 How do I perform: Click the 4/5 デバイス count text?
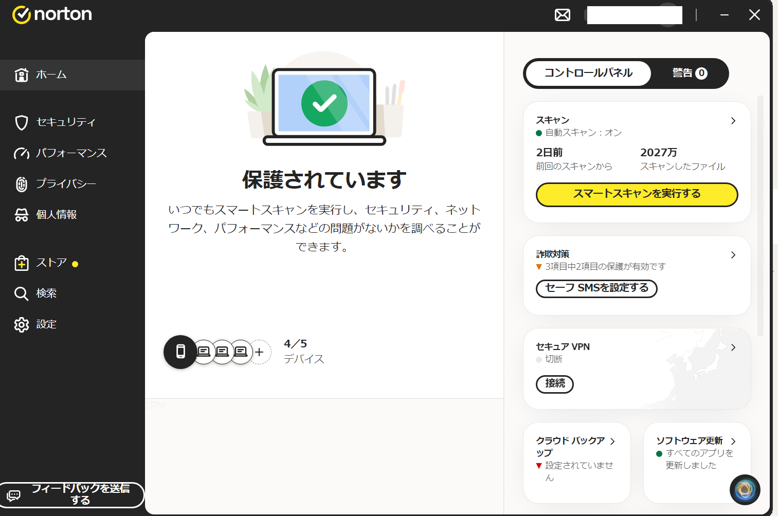point(304,352)
